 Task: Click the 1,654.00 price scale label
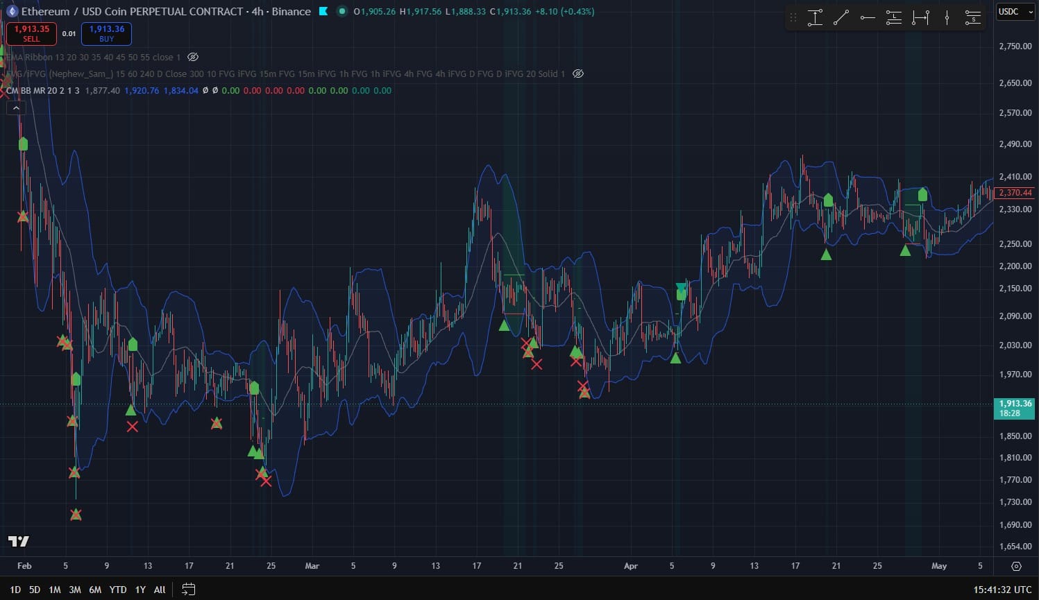point(1015,546)
